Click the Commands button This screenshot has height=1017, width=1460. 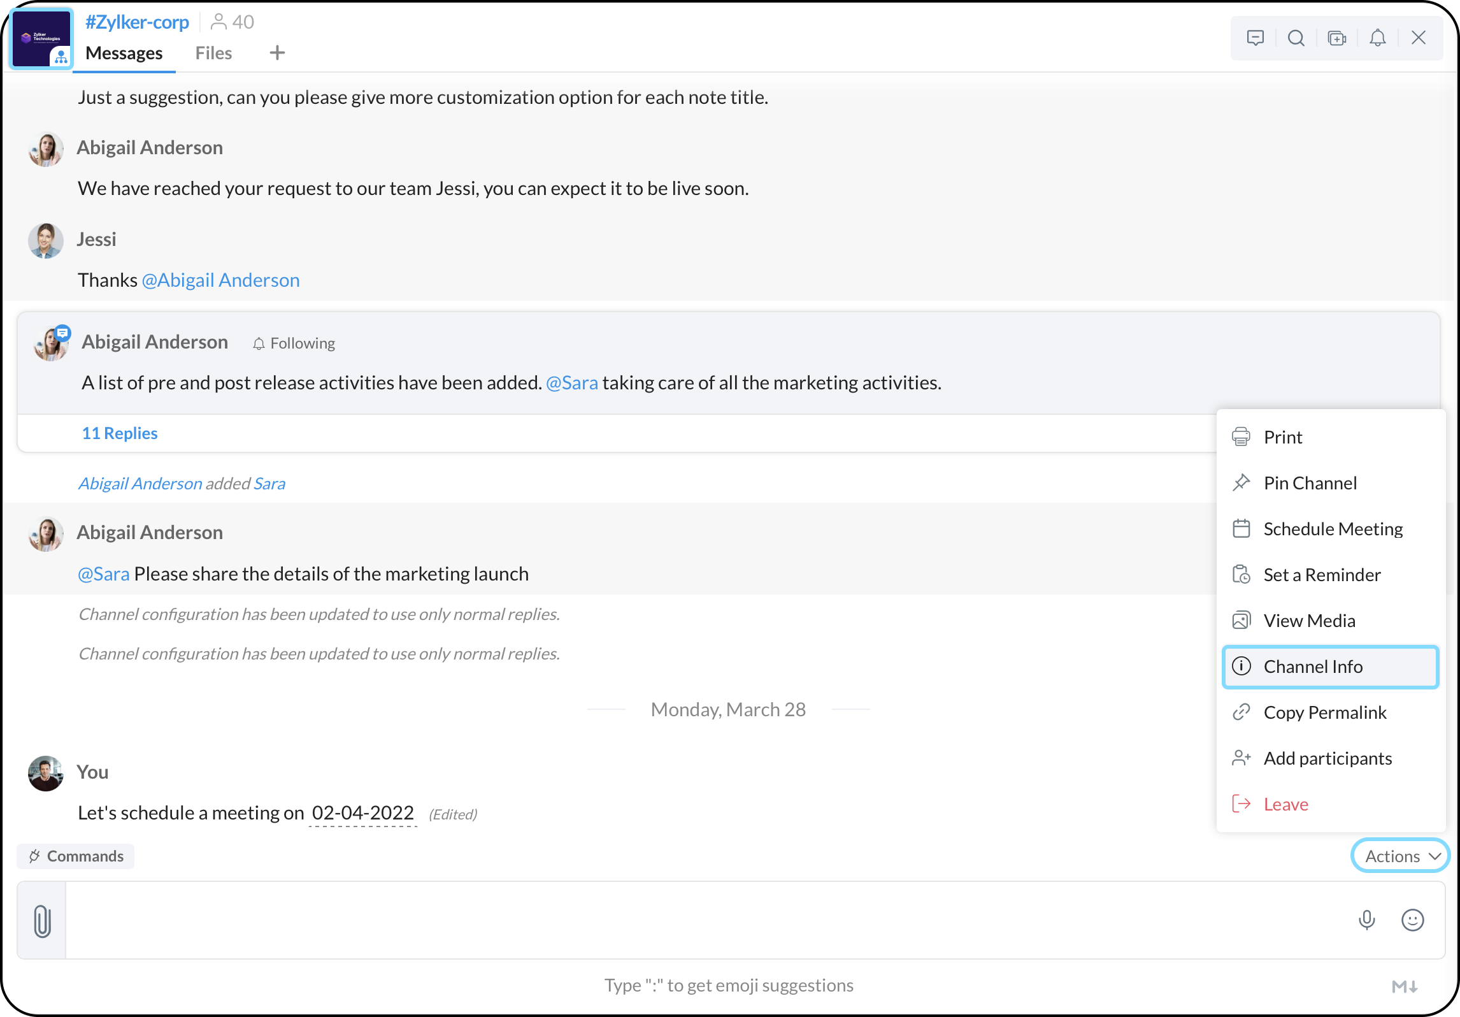[76, 856]
